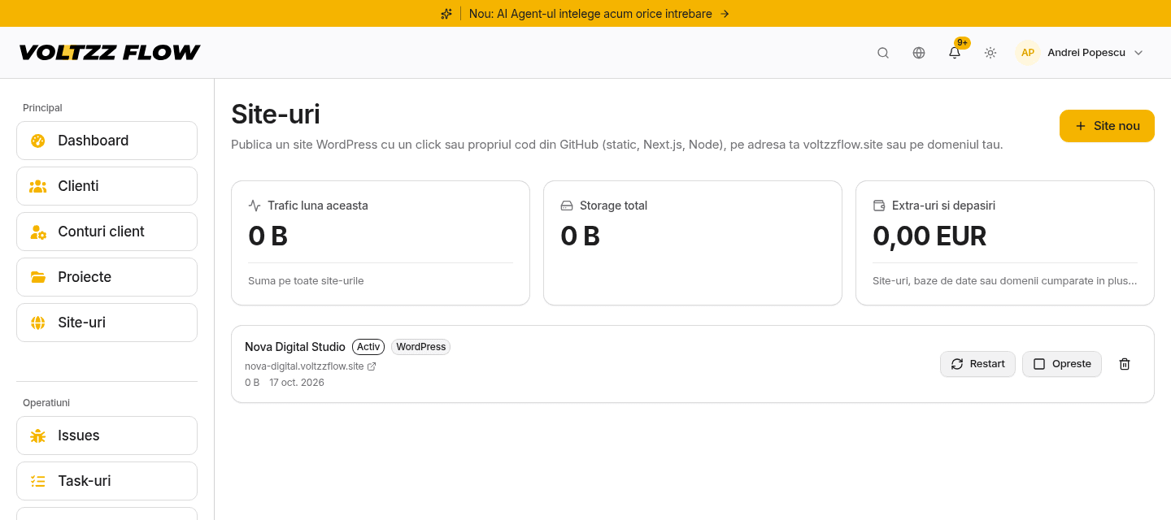
Task: Select Site-uri in the sidebar
Action: (x=107, y=323)
